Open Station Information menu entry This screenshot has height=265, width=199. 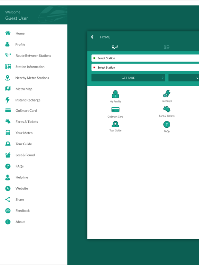click(x=30, y=67)
